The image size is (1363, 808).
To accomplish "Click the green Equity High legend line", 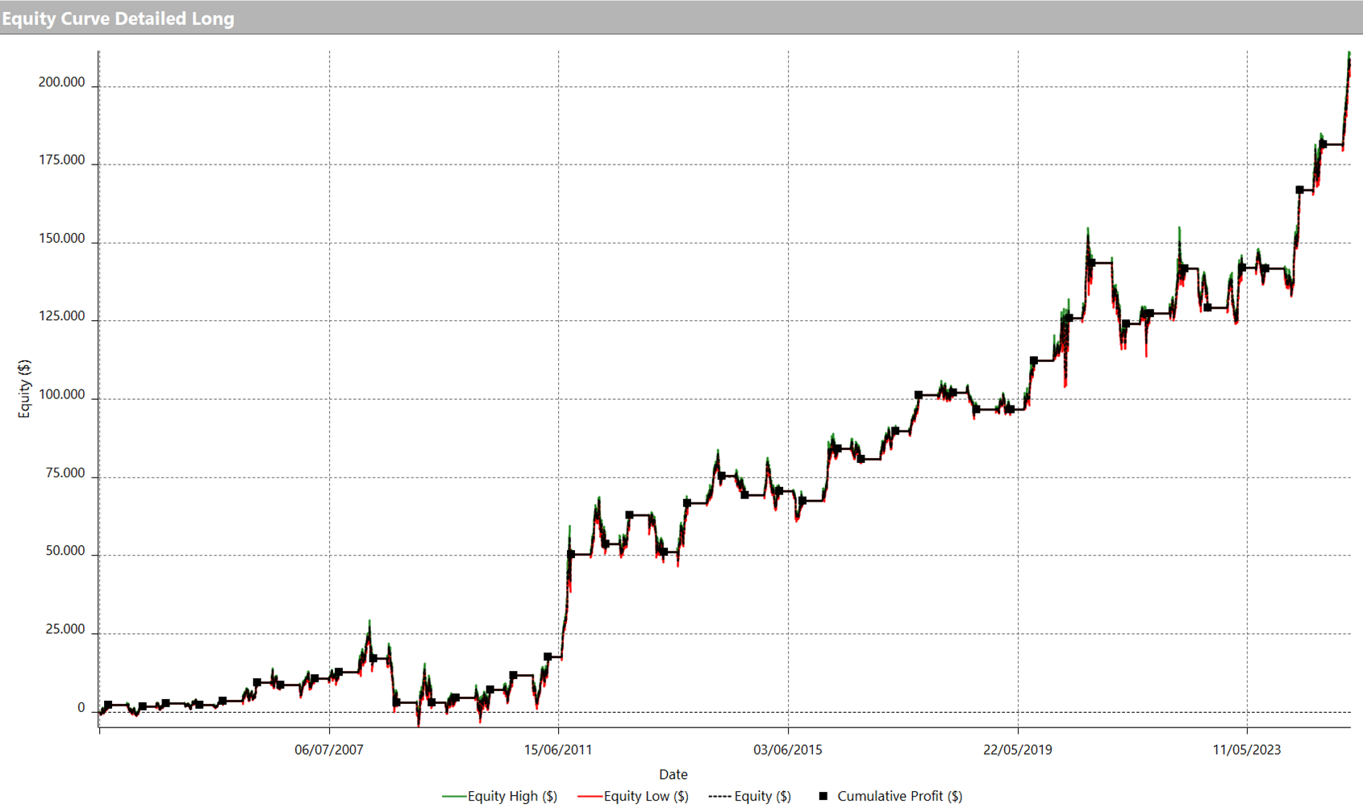I will (454, 797).
